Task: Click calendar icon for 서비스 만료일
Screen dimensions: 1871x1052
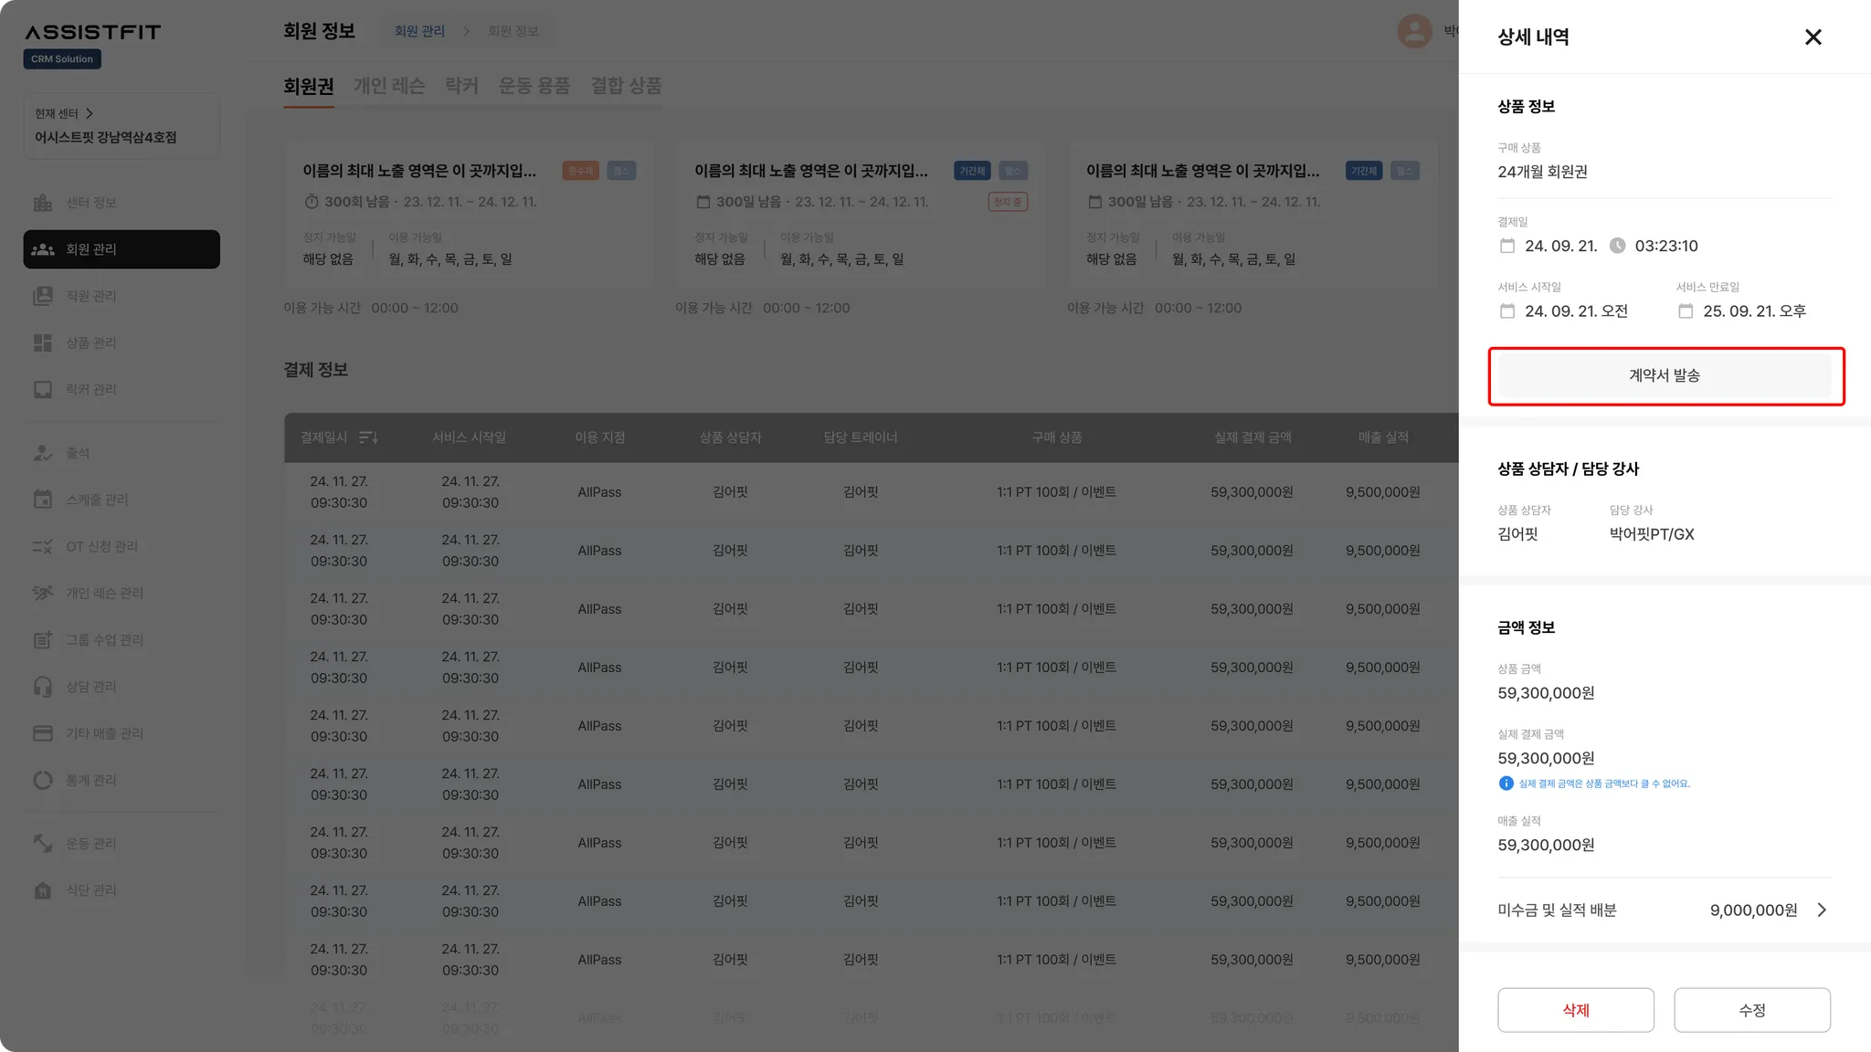Action: click(1686, 311)
